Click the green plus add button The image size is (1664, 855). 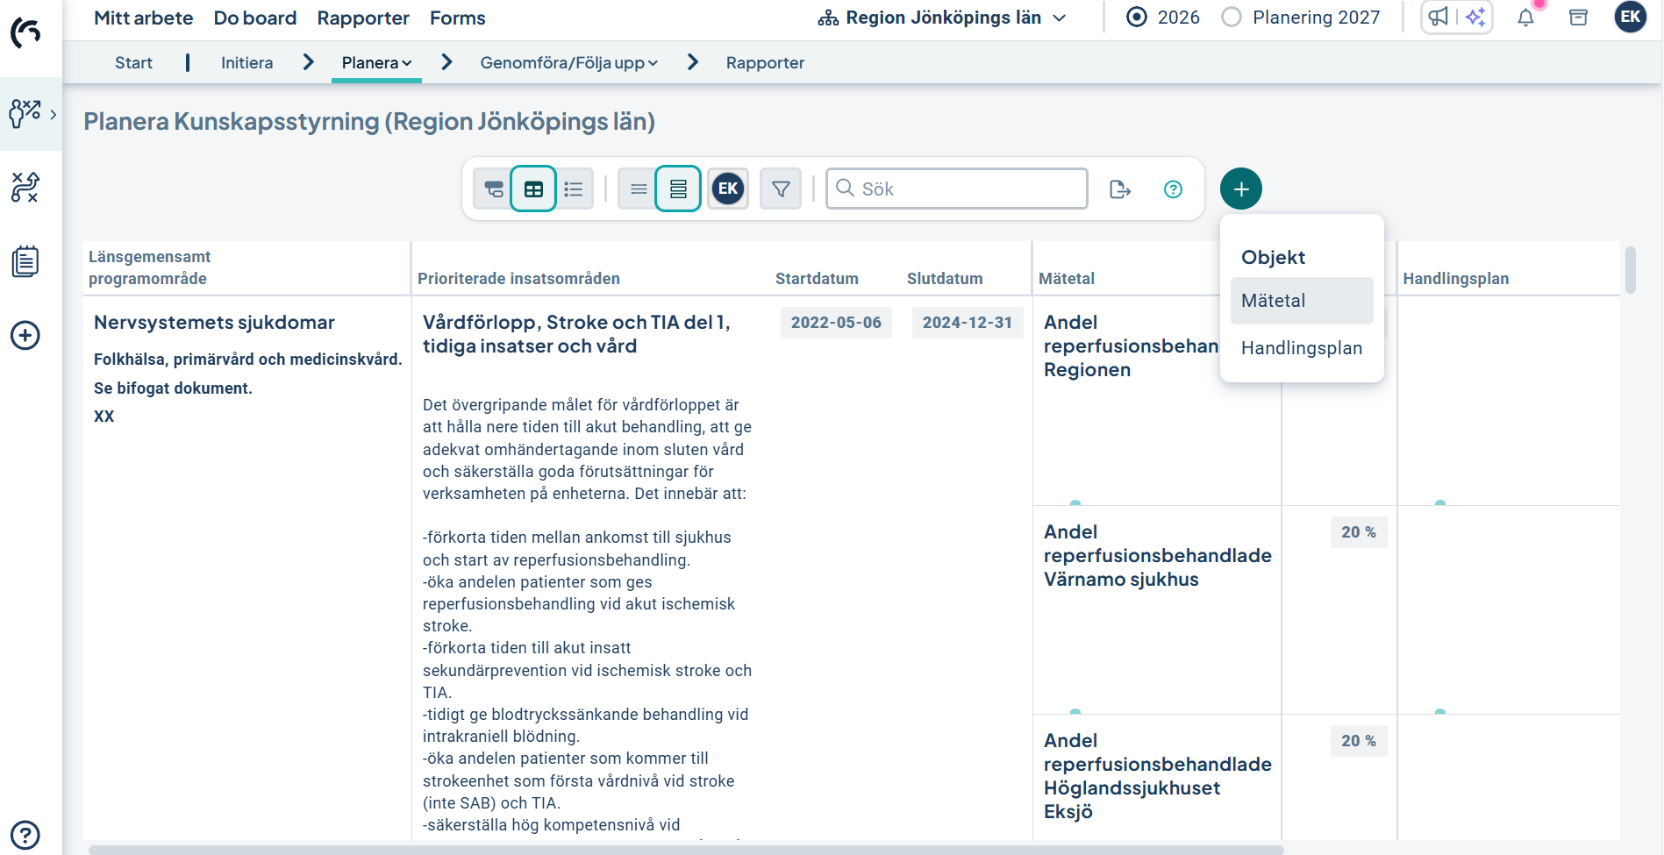[x=1240, y=189]
